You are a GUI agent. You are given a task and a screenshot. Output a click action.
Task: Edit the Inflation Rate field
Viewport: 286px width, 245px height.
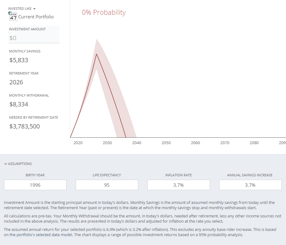179,185
